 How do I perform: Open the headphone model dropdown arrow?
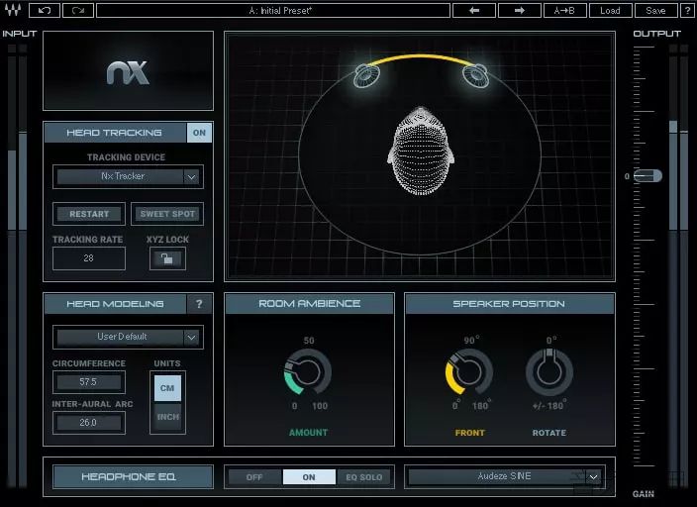click(x=593, y=476)
